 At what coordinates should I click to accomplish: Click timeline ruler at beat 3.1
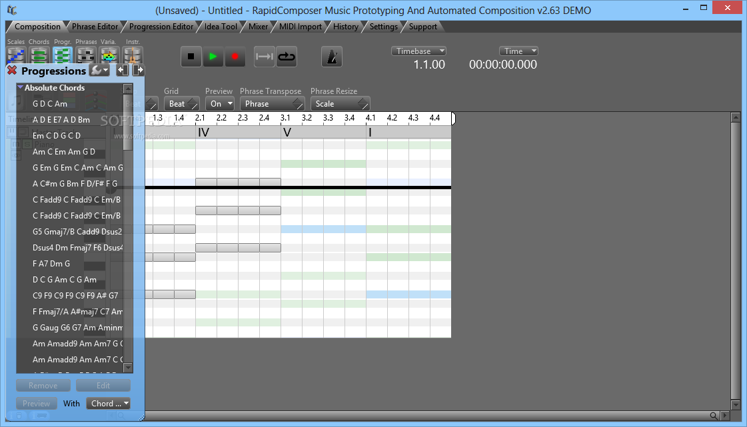tap(285, 118)
